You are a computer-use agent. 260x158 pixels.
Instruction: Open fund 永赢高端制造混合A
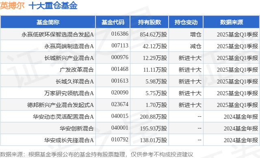[x=69, y=46]
